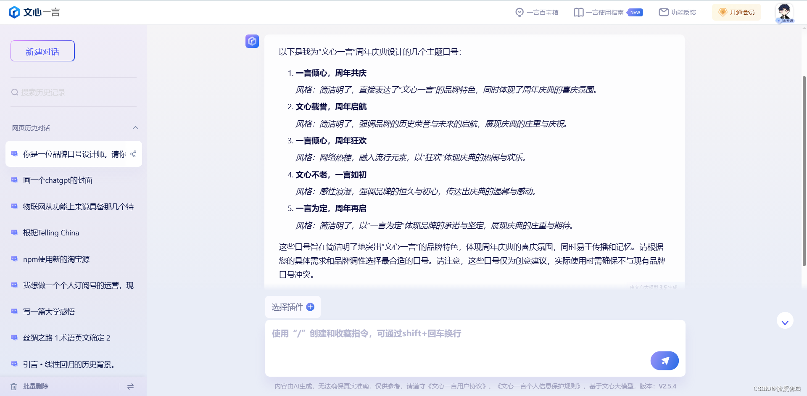807x396 pixels.
Task: Open conversation 丝绸之路 1.术语英文确定 2
Action: 74,338
